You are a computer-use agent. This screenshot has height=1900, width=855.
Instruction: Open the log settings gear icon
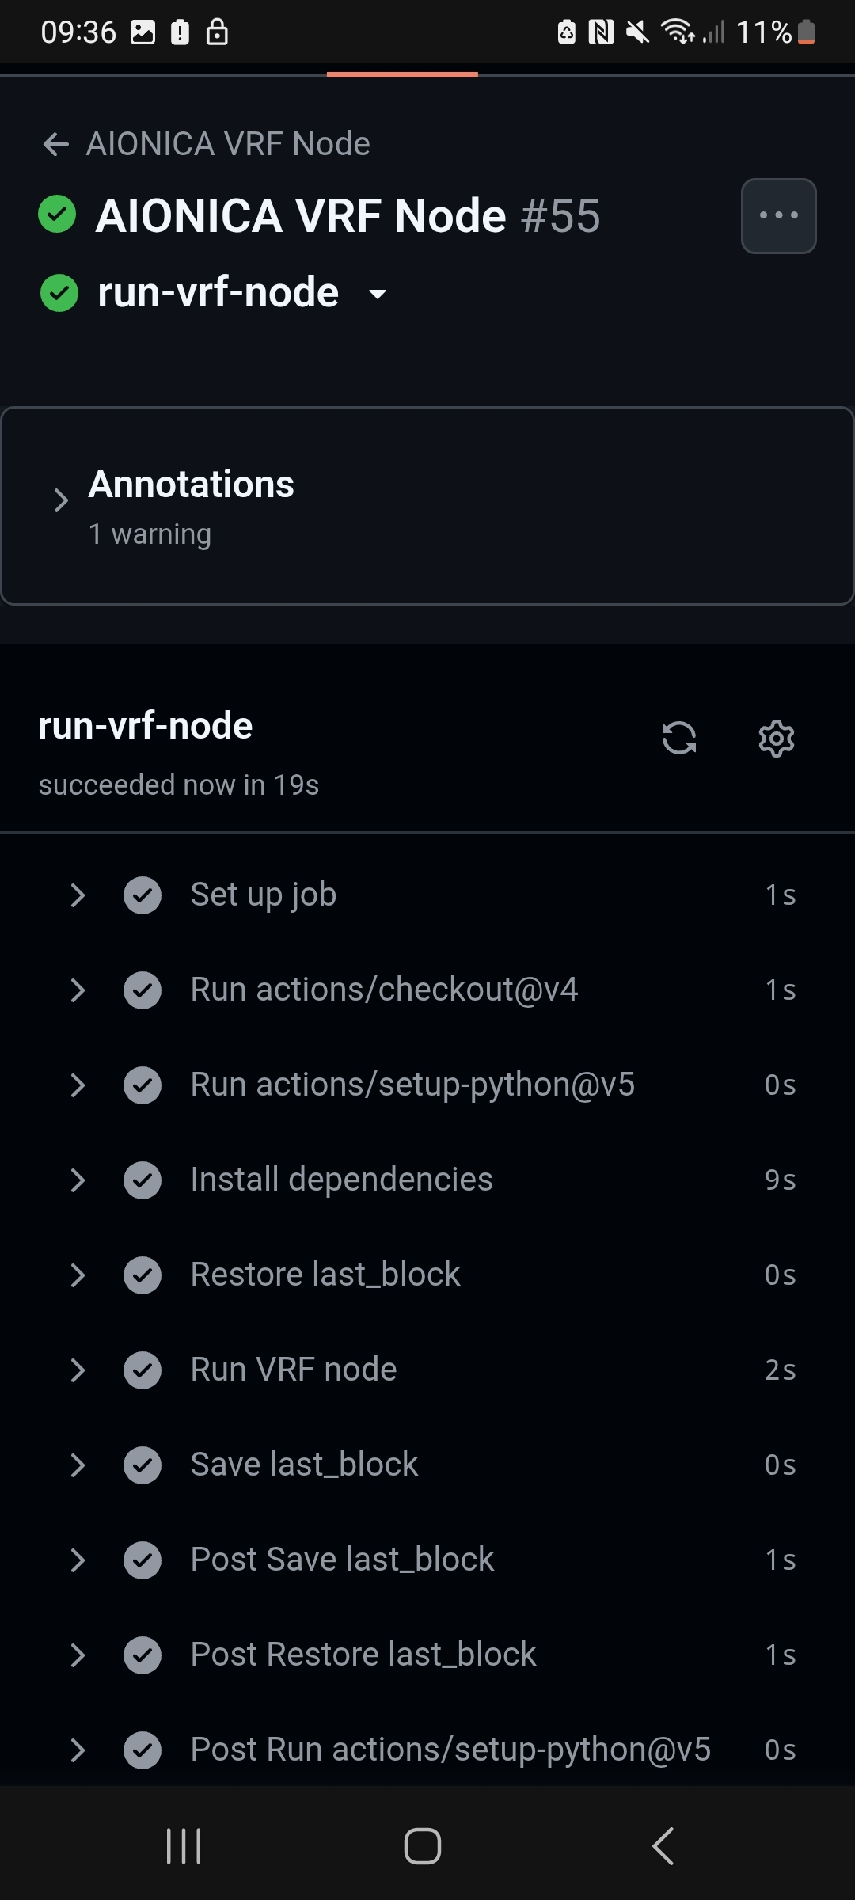pos(776,738)
